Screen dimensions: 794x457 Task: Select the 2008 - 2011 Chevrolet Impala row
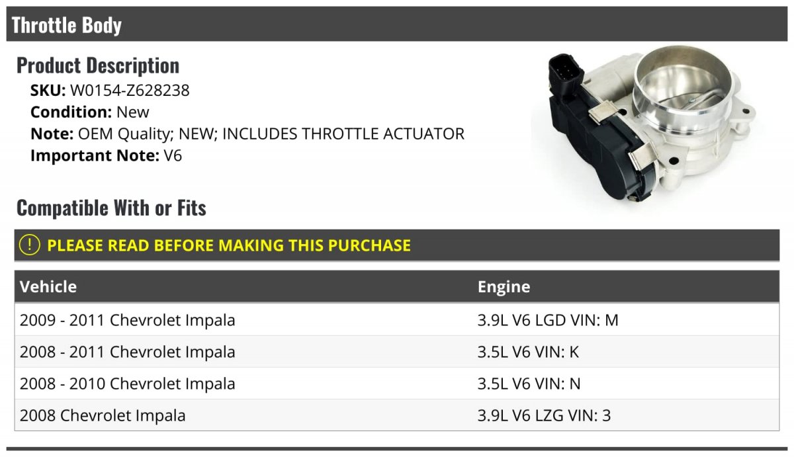[x=128, y=352]
